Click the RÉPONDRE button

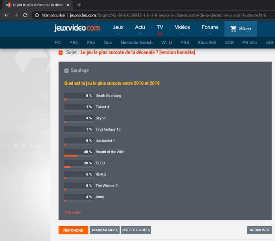tap(73, 230)
